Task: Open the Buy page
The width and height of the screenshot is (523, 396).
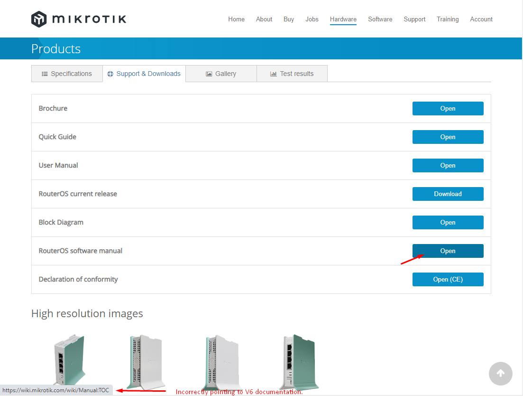Action: click(x=288, y=19)
